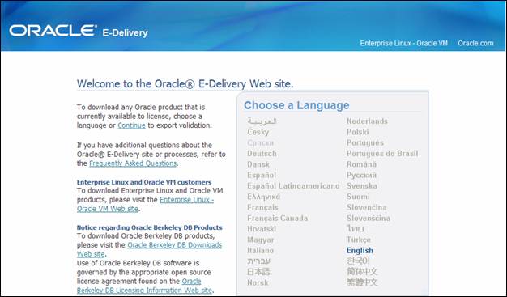Select Ελληνικά (Greek) language

pos(263,197)
